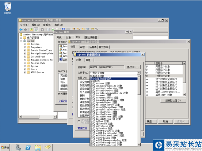Click the 更改(C)... button
This screenshot has height=151, width=202.
point(133,67)
